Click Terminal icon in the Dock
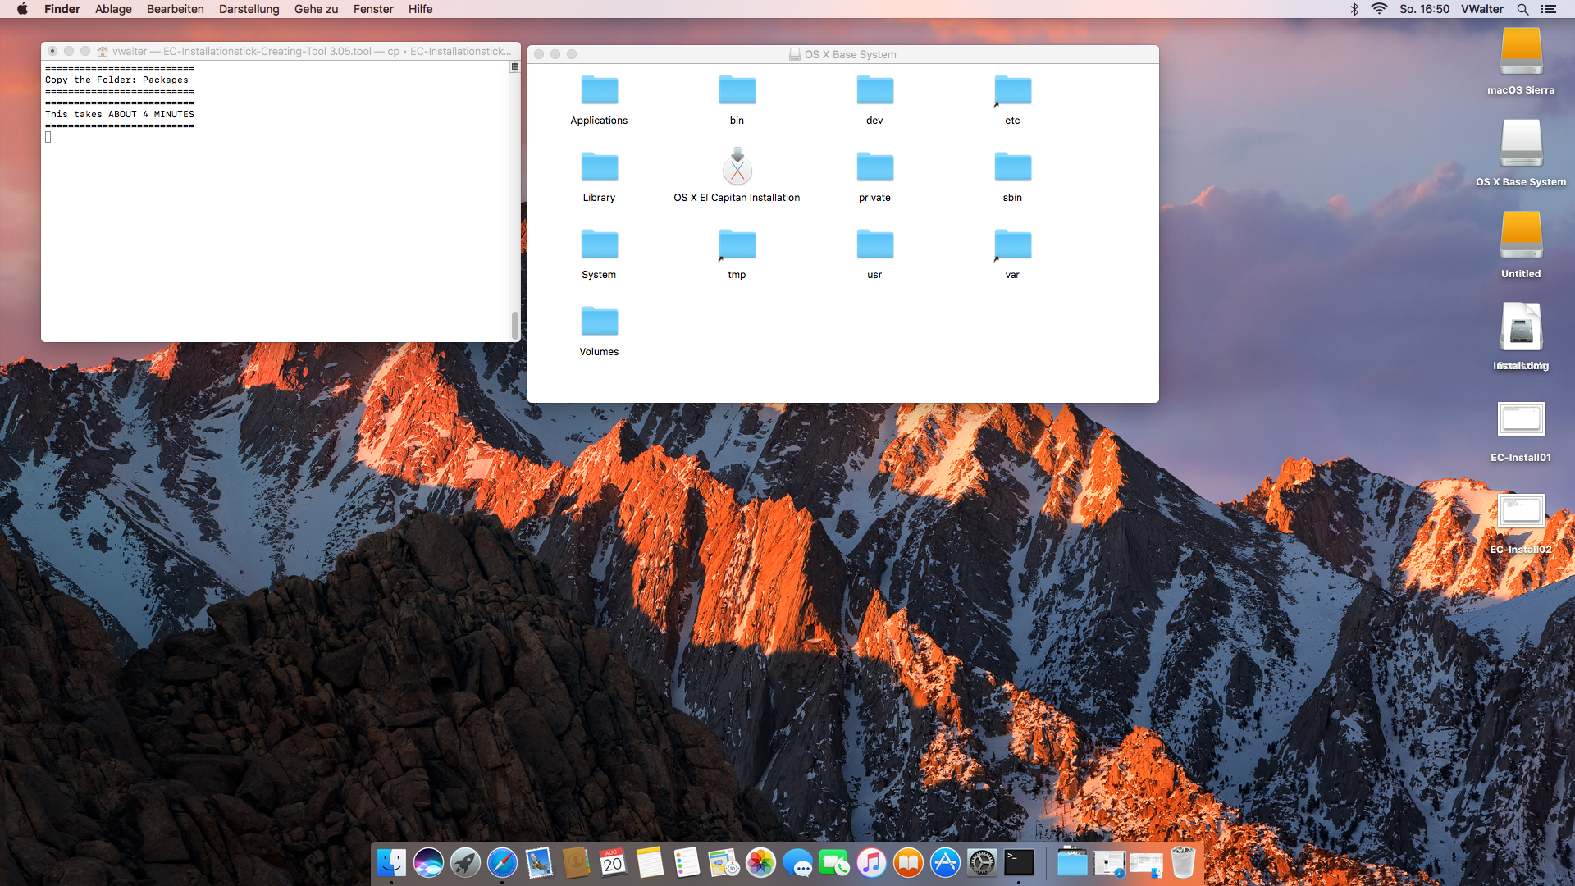1575x886 pixels. point(1019,863)
